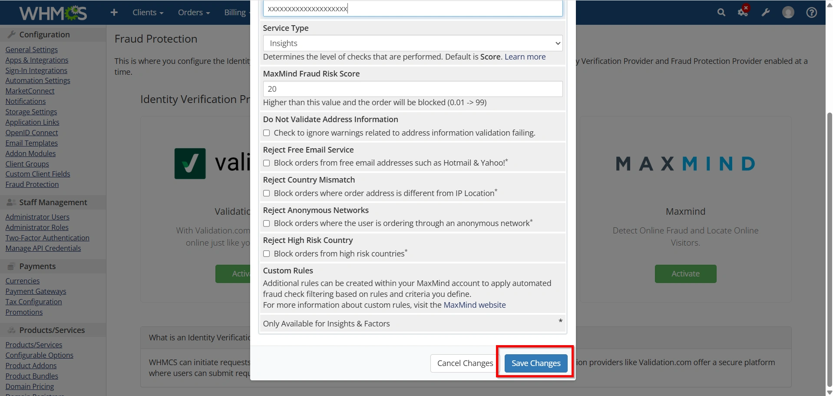
Task: Open the help question mark icon
Action: coord(812,13)
